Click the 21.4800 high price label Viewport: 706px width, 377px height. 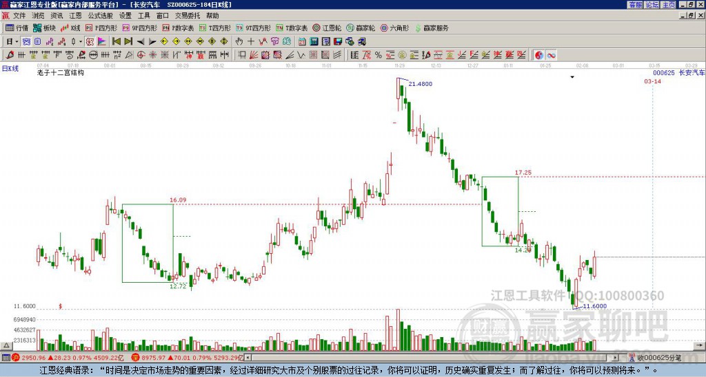click(420, 84)
